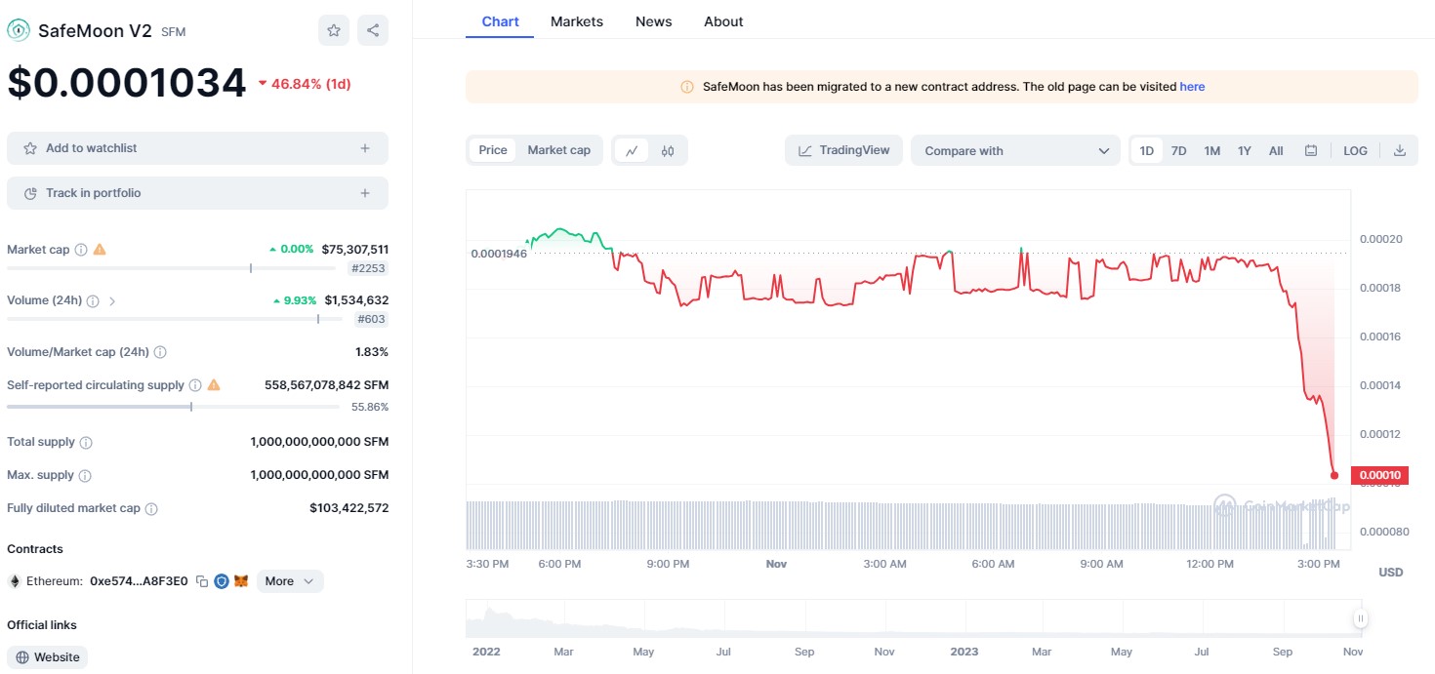Open TradingView chart
Viewport: 1435px width, 674px height.
[843, 150]
